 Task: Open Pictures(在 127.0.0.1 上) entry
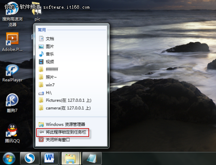tap(71, 100)
